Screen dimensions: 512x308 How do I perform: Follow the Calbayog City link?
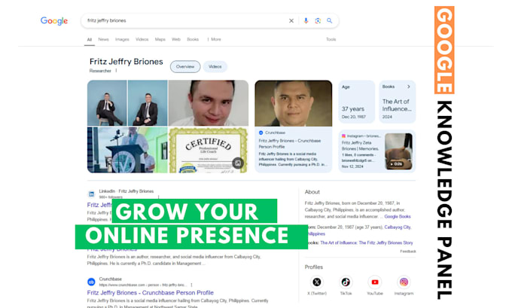click(398, 227)
